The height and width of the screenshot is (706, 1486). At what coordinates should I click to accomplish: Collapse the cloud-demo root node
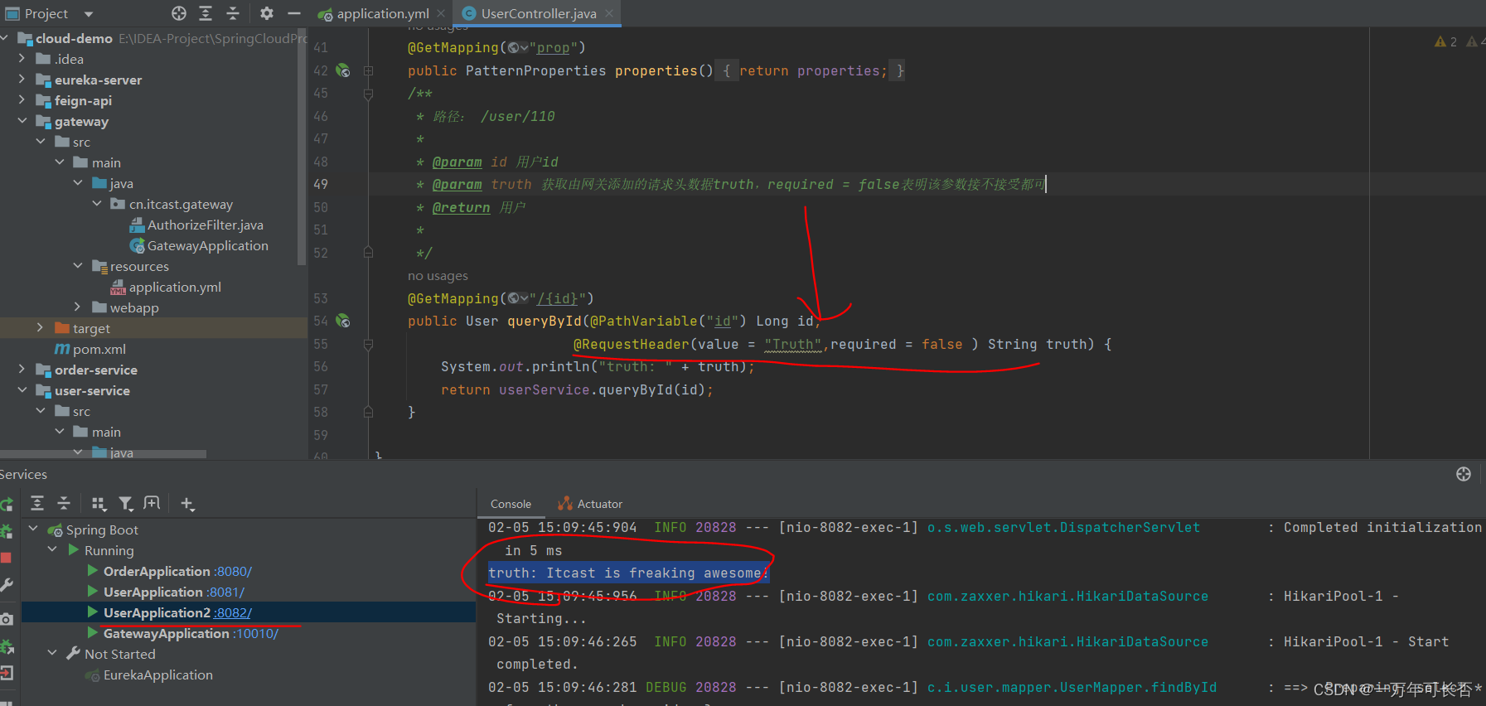(x=6, y=38)
